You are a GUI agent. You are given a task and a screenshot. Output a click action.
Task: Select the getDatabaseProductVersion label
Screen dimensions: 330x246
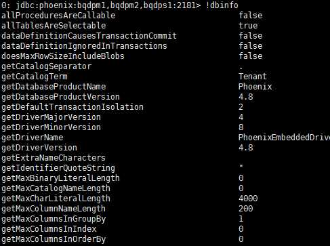pyautogui.click(x=60, y=97)
